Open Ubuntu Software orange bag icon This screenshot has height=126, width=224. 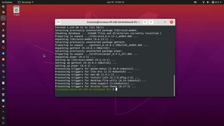tap(3, 59)
